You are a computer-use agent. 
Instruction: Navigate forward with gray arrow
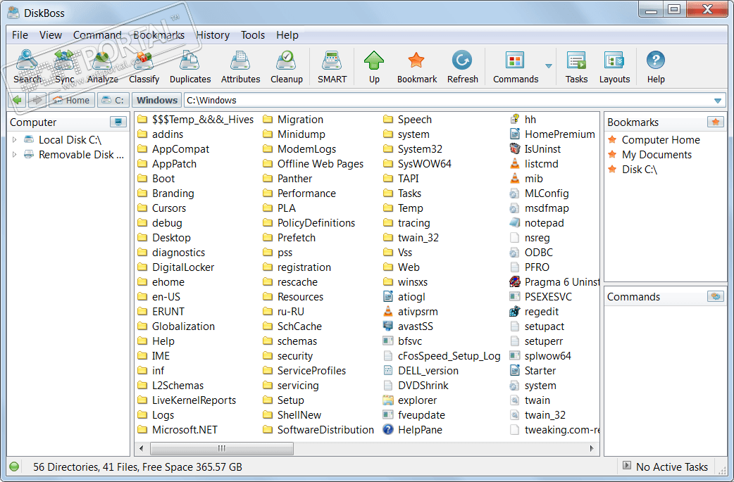37,100
